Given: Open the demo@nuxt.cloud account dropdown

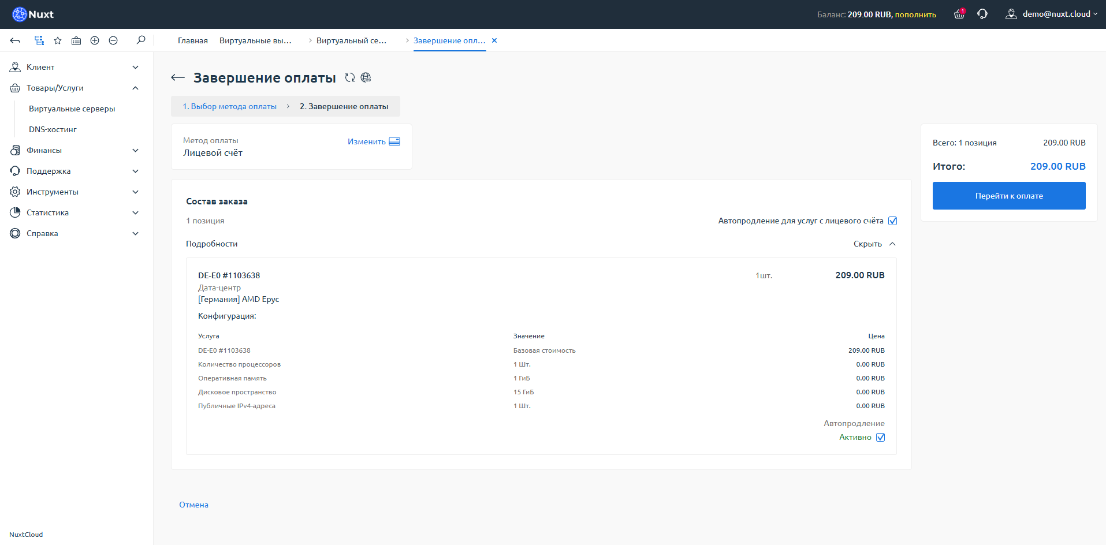Looking at the screenshot, I should 1052,14.
